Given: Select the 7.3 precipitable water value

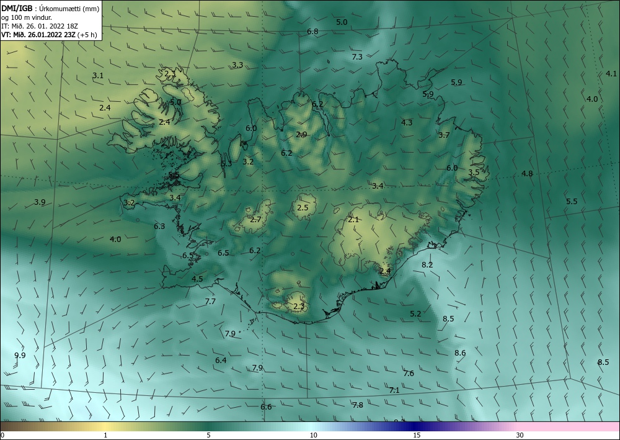Looking at the screenshot, I should click(x=357, y=57).
